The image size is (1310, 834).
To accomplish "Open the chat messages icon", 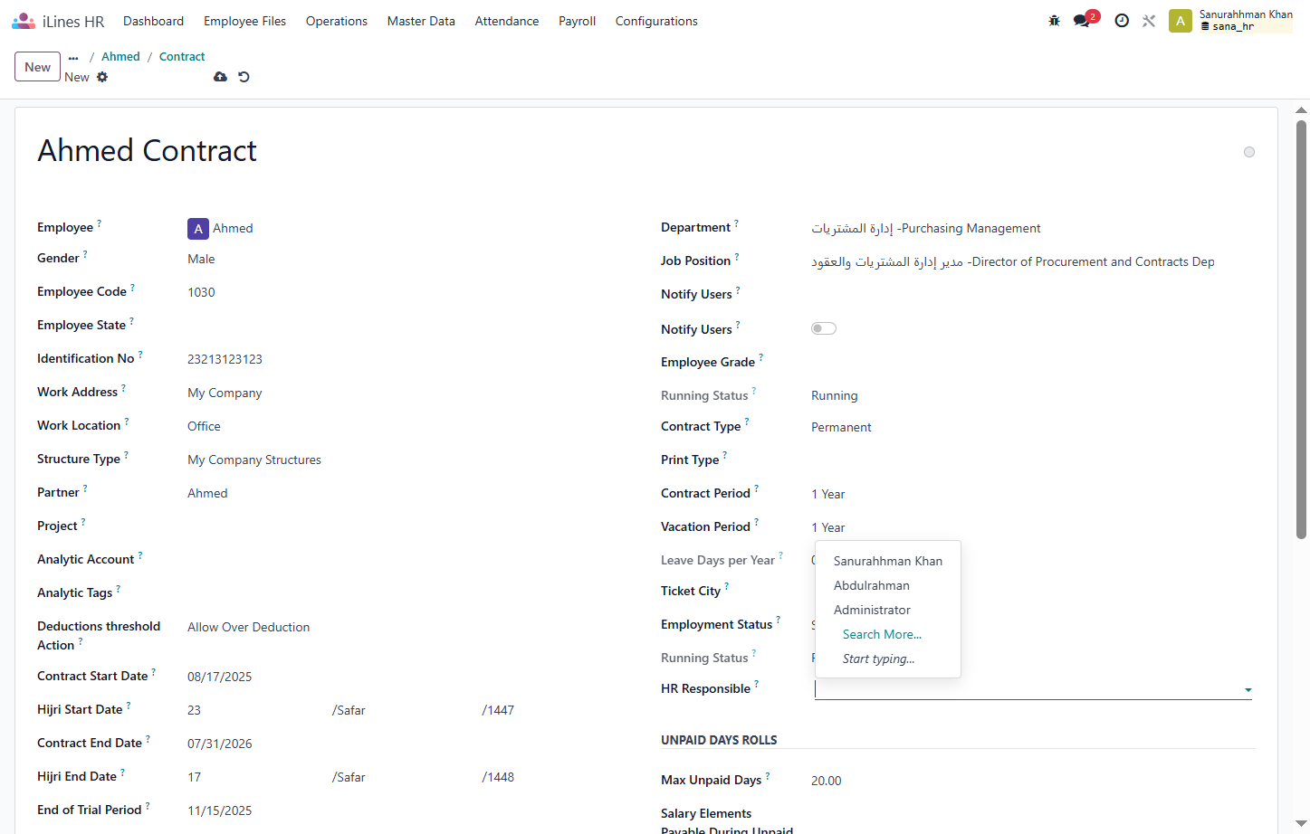I will 1081,21.
